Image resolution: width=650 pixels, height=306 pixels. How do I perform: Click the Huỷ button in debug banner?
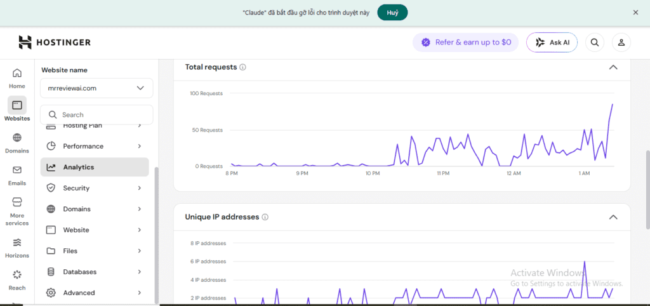point(392,13)
